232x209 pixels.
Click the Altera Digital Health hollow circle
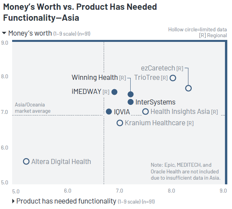click(26, 162)
